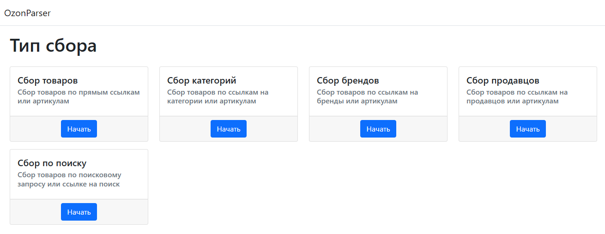Screen dimensions: 605x234
Task: Select the description about поисковому запросу
Action: [69, 180]
